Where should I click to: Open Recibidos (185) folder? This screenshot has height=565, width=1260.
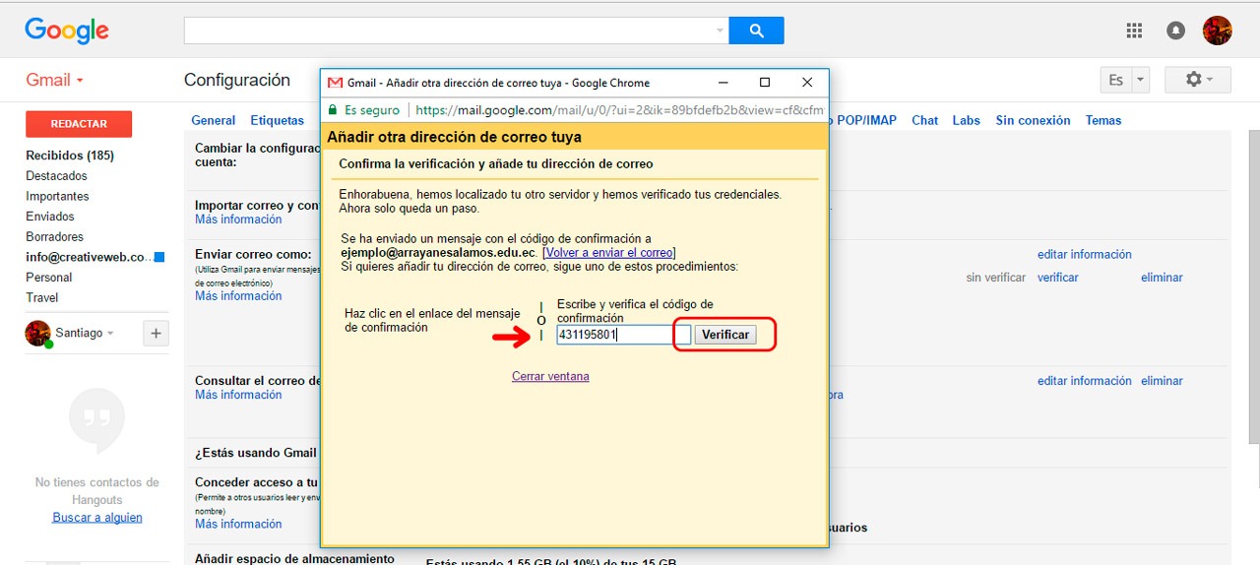click(70, 156)
